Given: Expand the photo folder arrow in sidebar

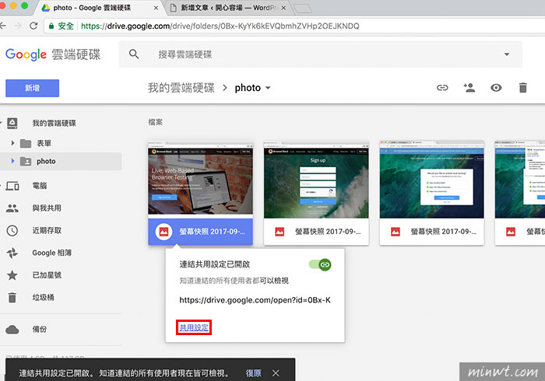Looking at the screenshot, I should [12, 161].
